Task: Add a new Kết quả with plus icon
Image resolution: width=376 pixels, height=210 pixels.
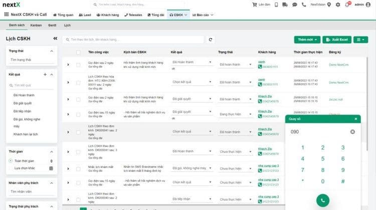Action: point(45,74)
